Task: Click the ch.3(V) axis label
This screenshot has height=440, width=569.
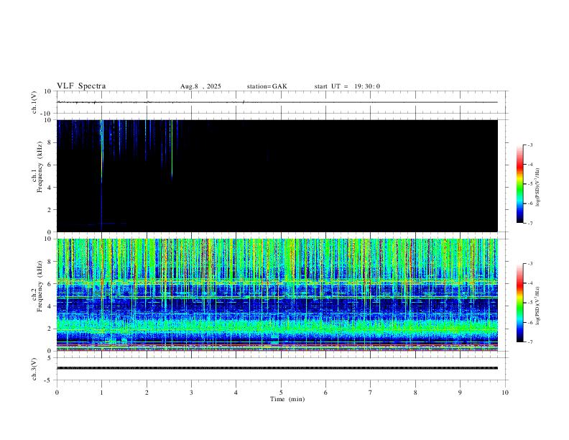Action: (x=34, y=369)
